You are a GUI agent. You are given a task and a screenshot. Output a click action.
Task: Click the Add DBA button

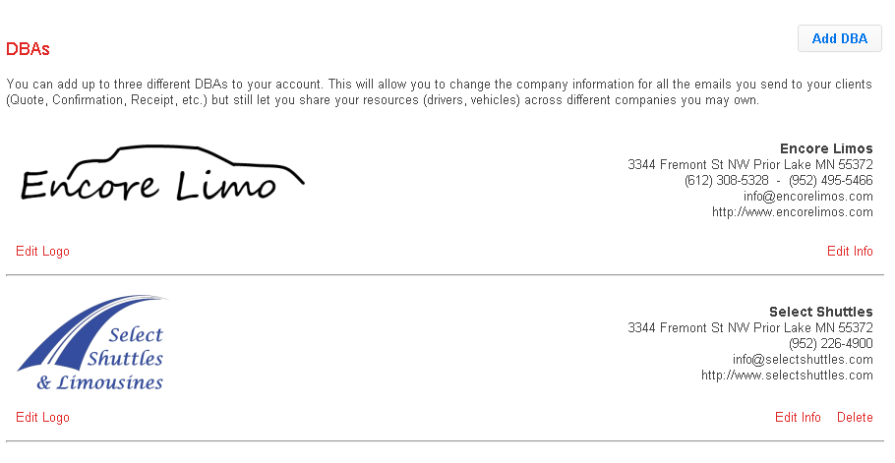pos(839,38)
